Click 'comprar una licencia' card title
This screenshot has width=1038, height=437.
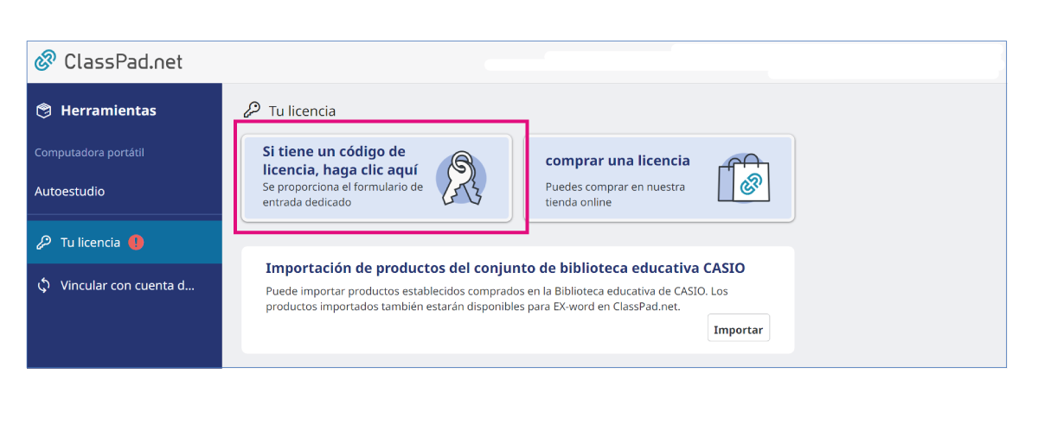pyautogui.click(x=618, y=161)
